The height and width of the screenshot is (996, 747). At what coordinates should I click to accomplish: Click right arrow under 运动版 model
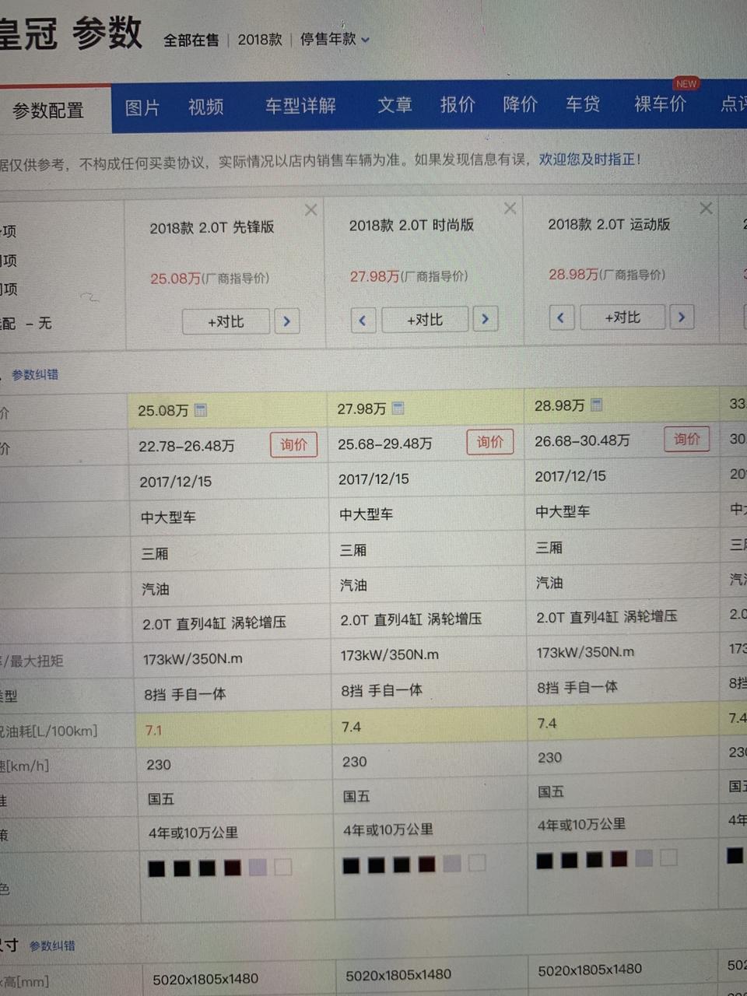pyautogui.click(x=682, y=317)
